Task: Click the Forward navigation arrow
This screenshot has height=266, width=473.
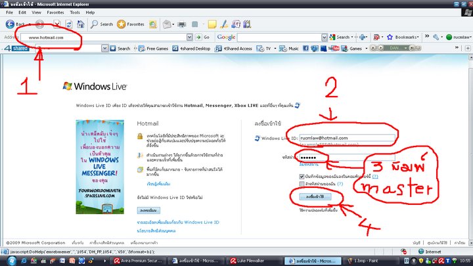Action: [x=39, y=24]
